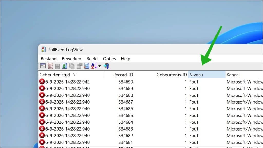Open the Help menu

tap(126, 59)
